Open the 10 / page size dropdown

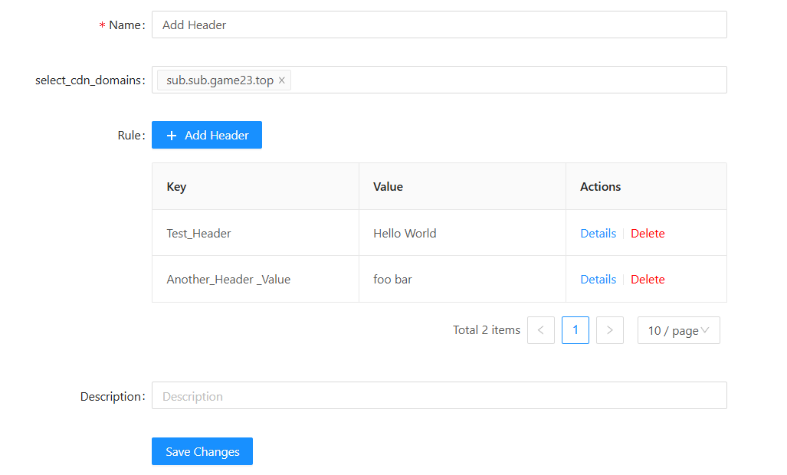pyautogui.click(x=678, y=330)
